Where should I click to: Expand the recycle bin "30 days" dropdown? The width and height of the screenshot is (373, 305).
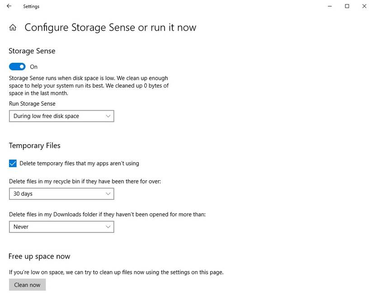pyautogui.click(x=61, y=194)
